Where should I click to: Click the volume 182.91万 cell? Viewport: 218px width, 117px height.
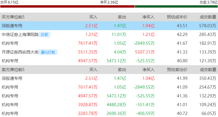coord(208,43)
